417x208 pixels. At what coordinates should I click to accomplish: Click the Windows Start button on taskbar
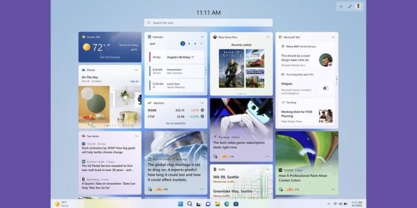180,204
